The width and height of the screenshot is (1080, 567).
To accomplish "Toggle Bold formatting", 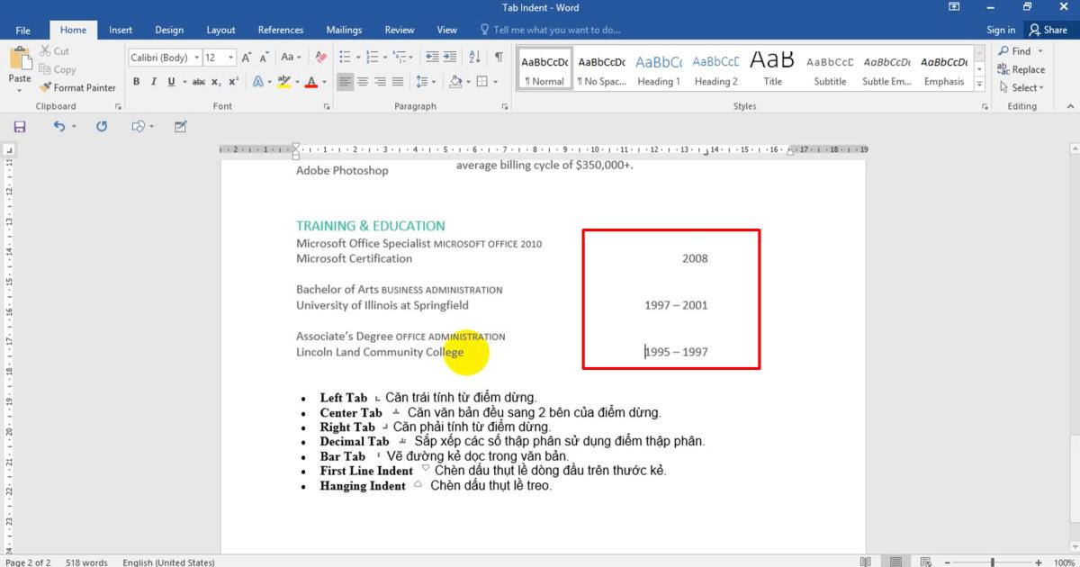I will [137, 82].
